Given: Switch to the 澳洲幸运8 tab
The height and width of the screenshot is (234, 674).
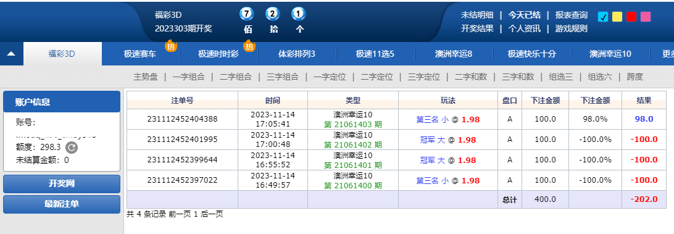Looking at the screenshot, I should pos(454,54).
